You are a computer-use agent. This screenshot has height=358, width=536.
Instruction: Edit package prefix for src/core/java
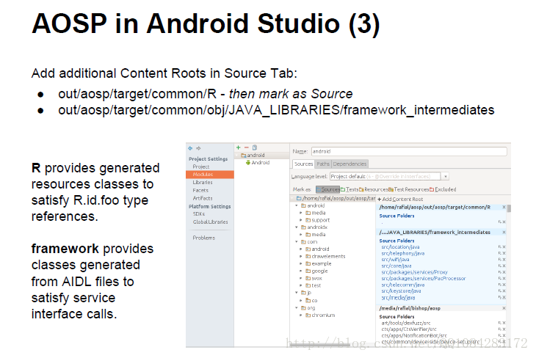[500, 266]
